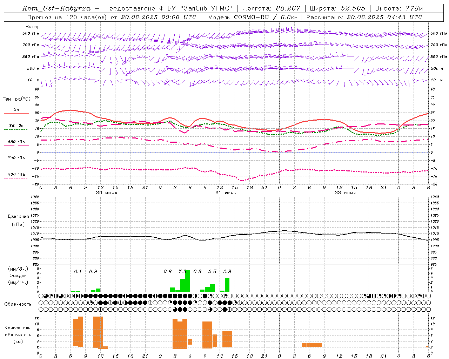This screenshot has width=449, height=359.
Task: Click the 20 июня date label
Action: [x=107, y=192]
